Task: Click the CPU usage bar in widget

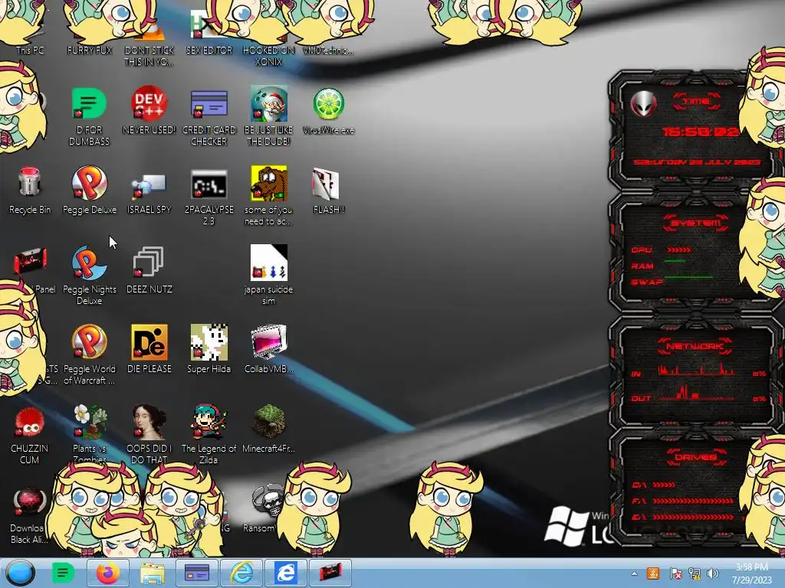Action: point(679,250)
